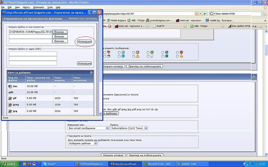The width and height of the screenshot is (268, 167).
Task: Open the Bookmarks menu
Action: tap(39, 7)
